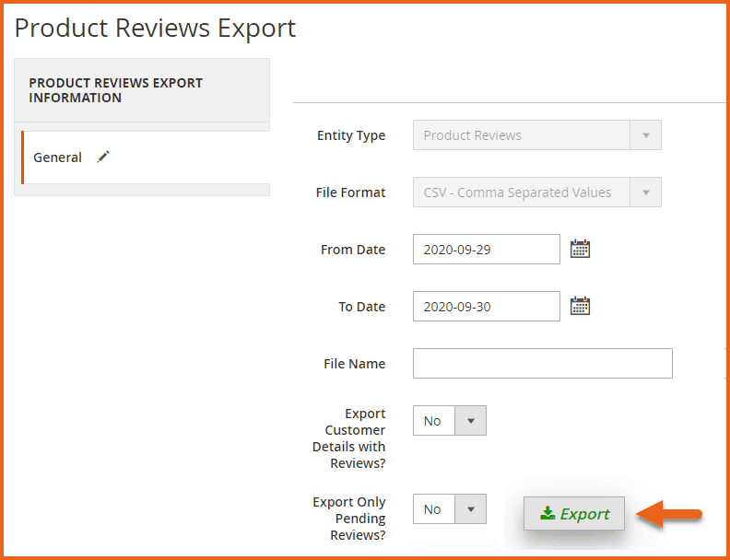Click the From Date field label

coord(353,250)
